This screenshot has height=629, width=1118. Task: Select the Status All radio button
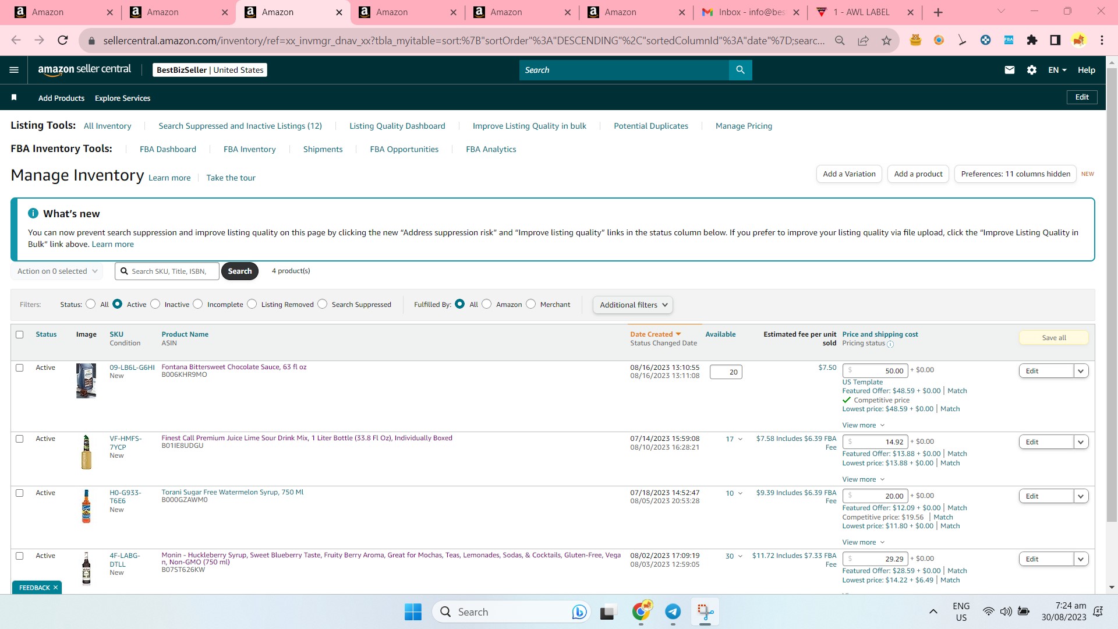pyautogui.click(x=90, y=304)
